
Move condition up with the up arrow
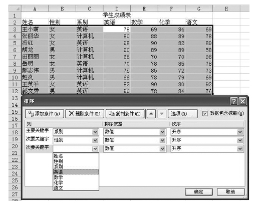[x=151, y=114]
